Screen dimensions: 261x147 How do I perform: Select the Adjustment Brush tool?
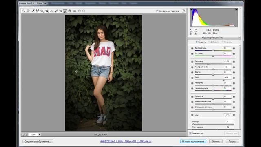pos(65,11)
